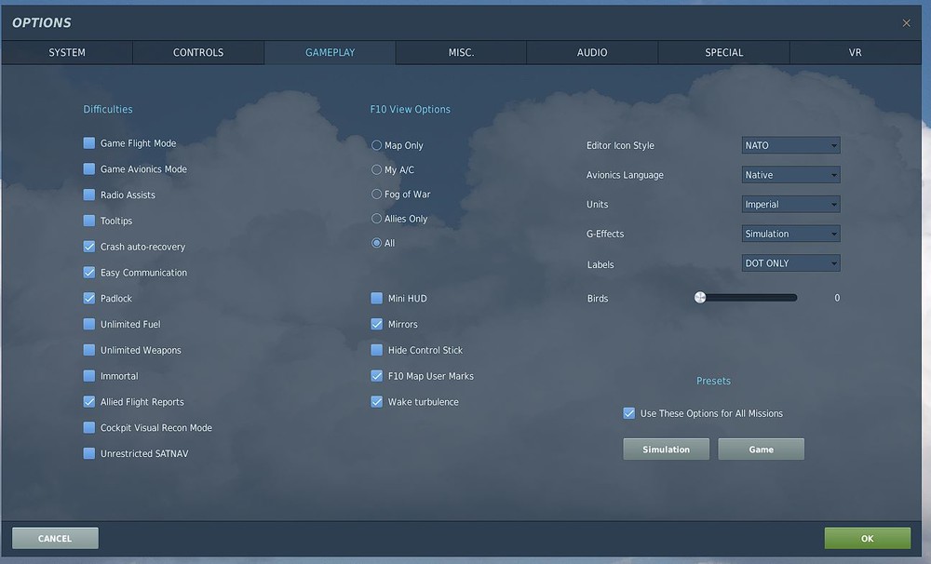
Task: Enable Game Flight Mode checkbox
Action: pyautogui.click(x=89, y=143)
